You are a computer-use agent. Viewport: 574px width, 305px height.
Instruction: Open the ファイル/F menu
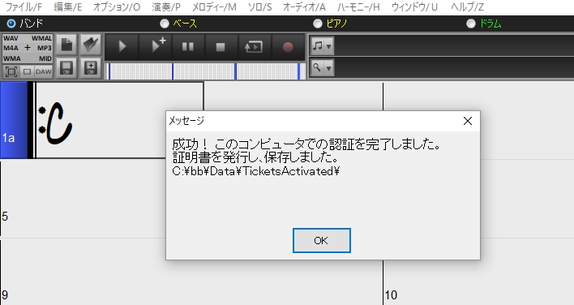(24, 7)
